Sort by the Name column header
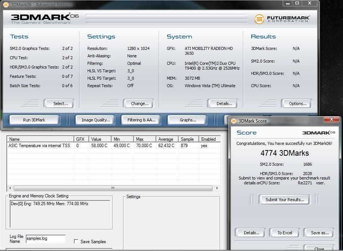The width and height of the screenshot is (343, 251). tap(41, 139)
